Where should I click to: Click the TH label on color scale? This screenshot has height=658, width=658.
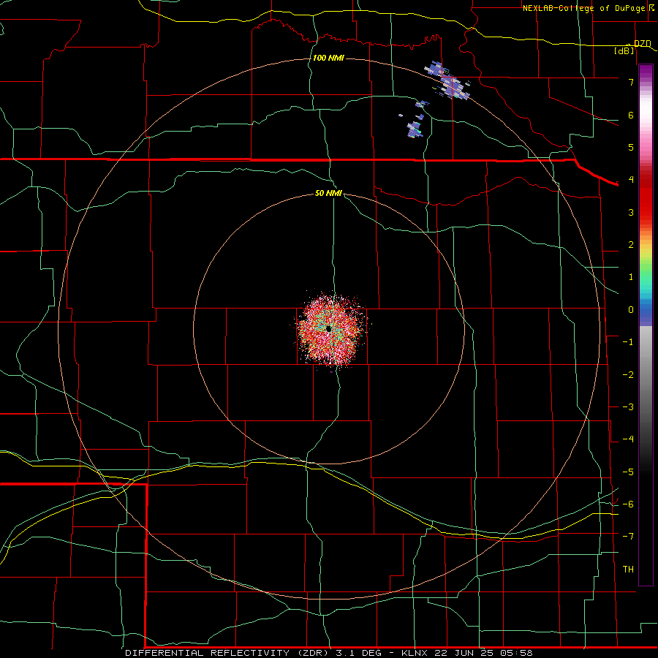pyautogui.click(x=628, y=570)
